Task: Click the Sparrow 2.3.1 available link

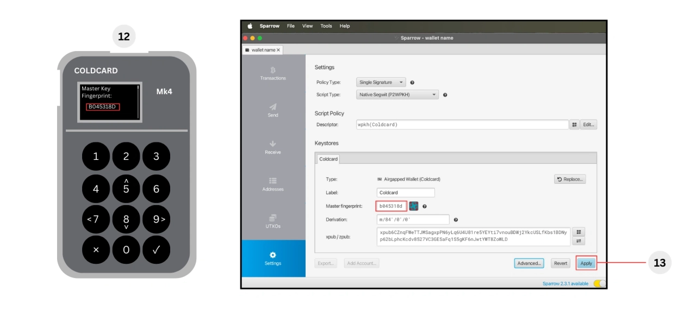Action: (565, 284)
